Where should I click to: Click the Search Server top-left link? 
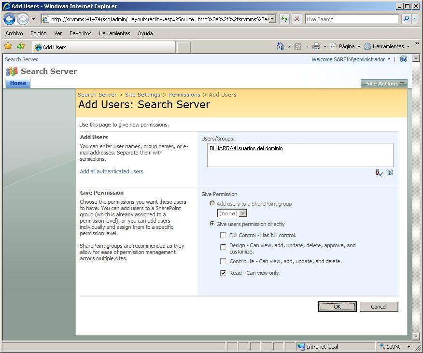click(21, 59)
